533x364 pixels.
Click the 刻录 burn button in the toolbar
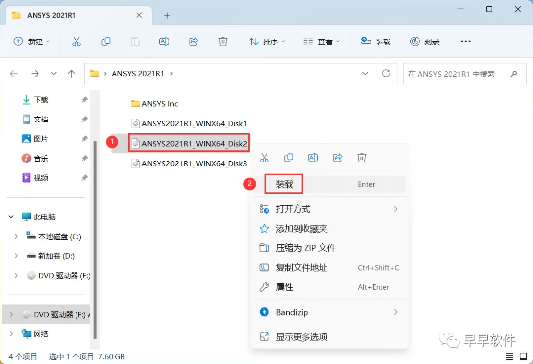pos(424,41)
